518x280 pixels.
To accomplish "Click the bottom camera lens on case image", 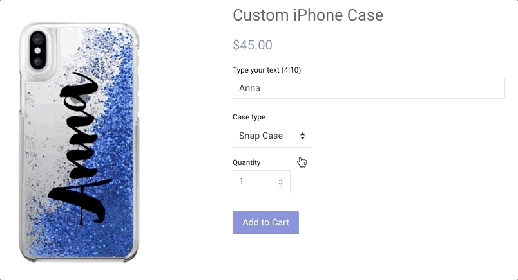I will point(37,61).
